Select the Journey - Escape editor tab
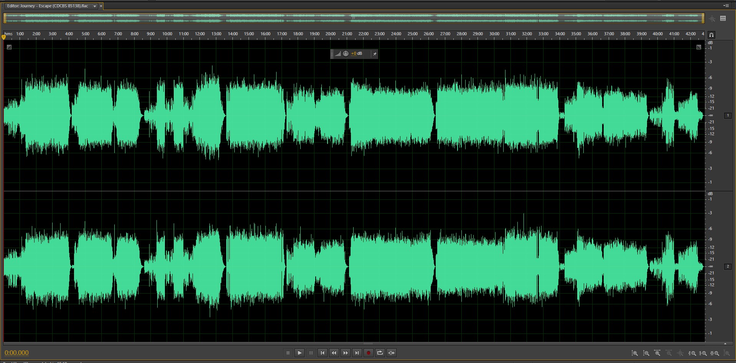Image resolution: width=736 pixels, height=363 pixels. [x=48, y=6]
